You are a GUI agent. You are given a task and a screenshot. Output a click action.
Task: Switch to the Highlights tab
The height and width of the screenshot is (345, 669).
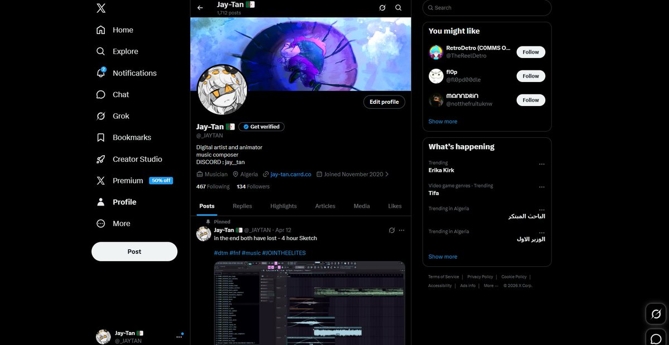tap(283, 206)
